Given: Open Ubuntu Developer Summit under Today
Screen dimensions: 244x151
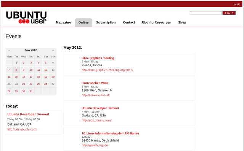Looking at the screenshot, I should point(28,114).
